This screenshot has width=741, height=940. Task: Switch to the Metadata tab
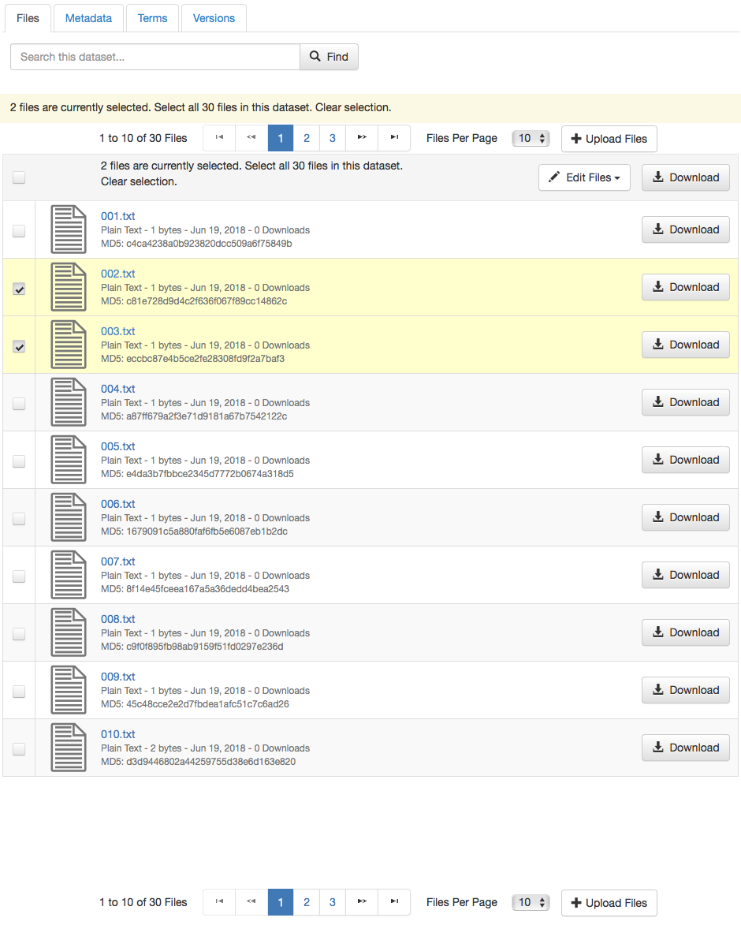pos(88,17)
